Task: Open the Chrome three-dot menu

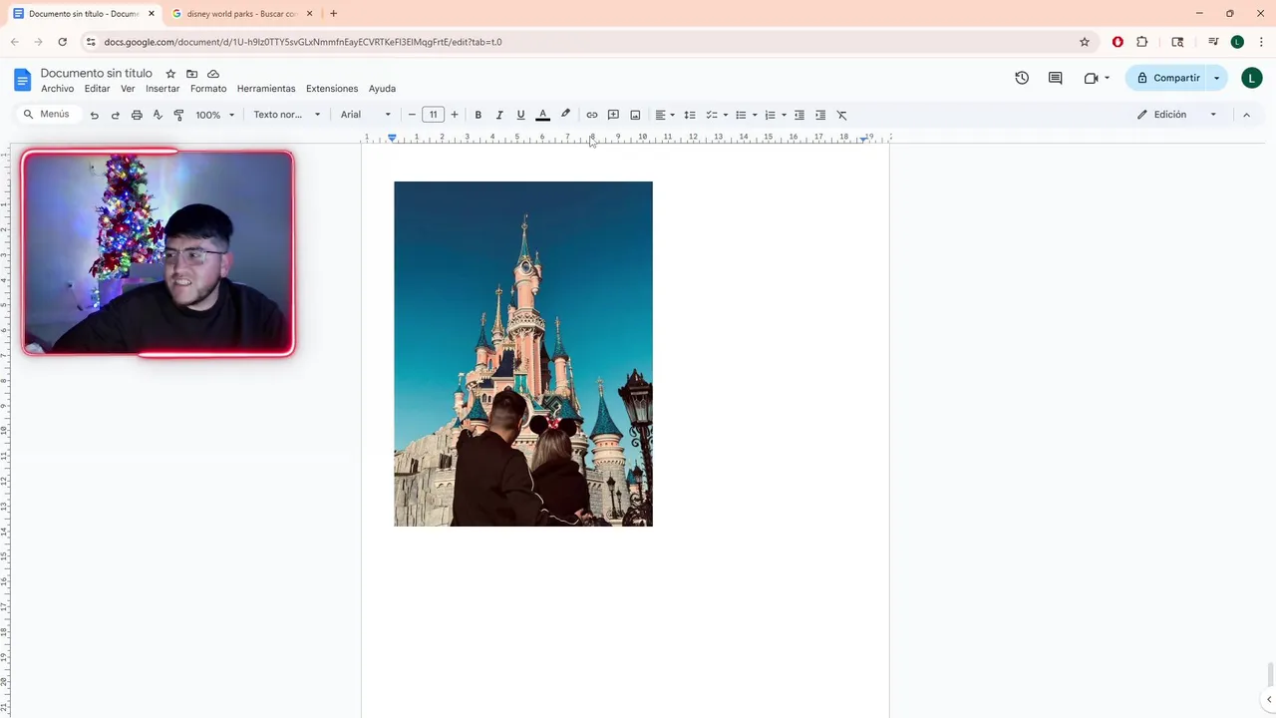Action: 1261,42
